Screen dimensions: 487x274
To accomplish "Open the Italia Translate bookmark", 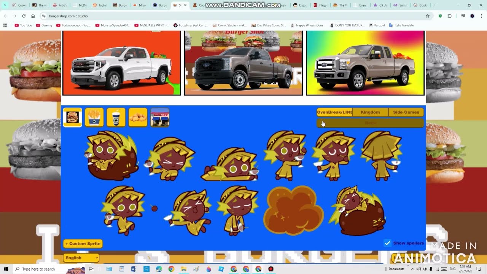I will pos(401,25).
